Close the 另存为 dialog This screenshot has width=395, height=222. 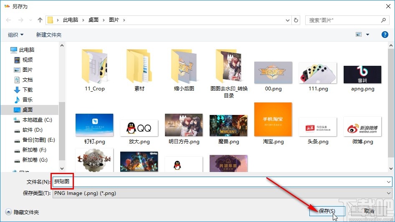[x=388, y=6]
